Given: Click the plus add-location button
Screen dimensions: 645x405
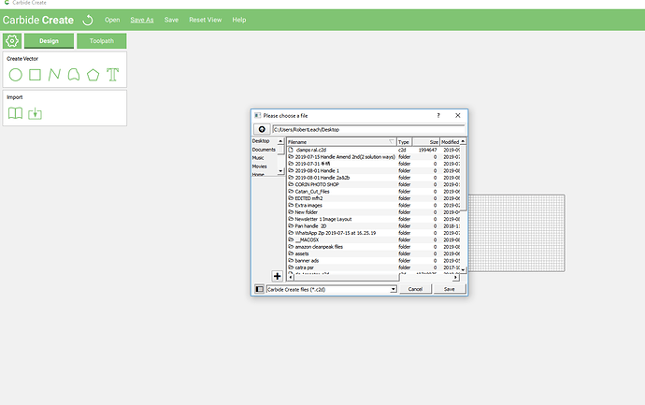Looking at the screenshot, I should point(278,276).
